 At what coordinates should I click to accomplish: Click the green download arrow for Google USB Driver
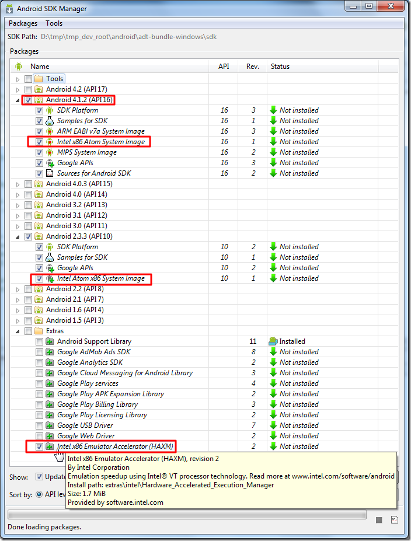(x=273, y=425)
